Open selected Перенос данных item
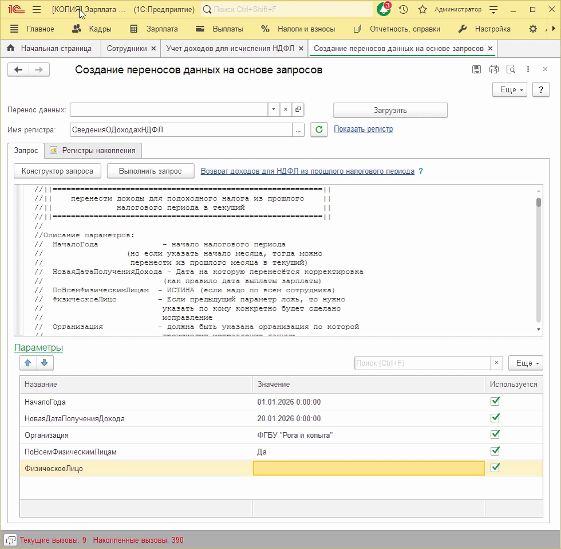This screenshot has height=549, width=561. click(x=298, y=109)
